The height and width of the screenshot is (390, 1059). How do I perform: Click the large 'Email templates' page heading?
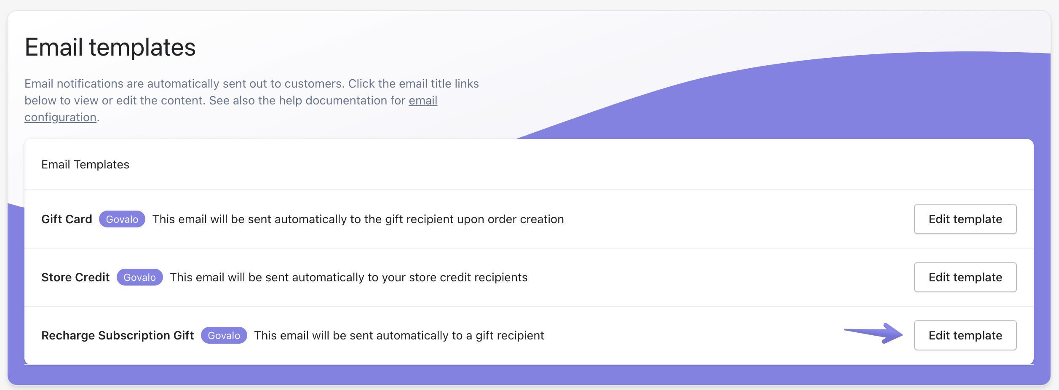coord(110,47)
